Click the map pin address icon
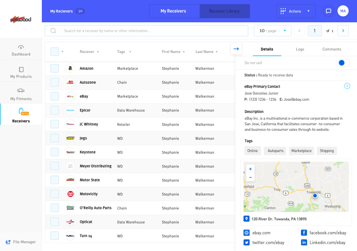Viewport: 357px width, 251px height. click(246, 219)
